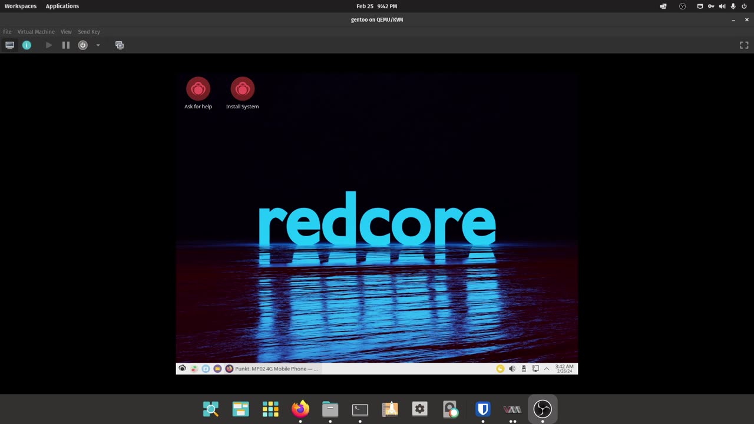754x424 pixels.
Task: Open the applications grid dock icon
Action: 270,409
